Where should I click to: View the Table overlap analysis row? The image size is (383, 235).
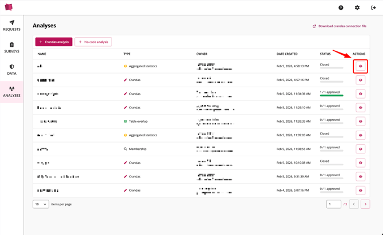coord(360,121)
